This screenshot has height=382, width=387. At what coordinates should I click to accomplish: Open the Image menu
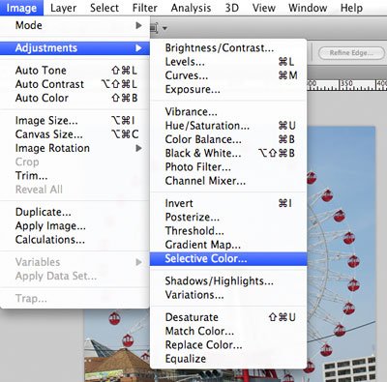(21, 8)
